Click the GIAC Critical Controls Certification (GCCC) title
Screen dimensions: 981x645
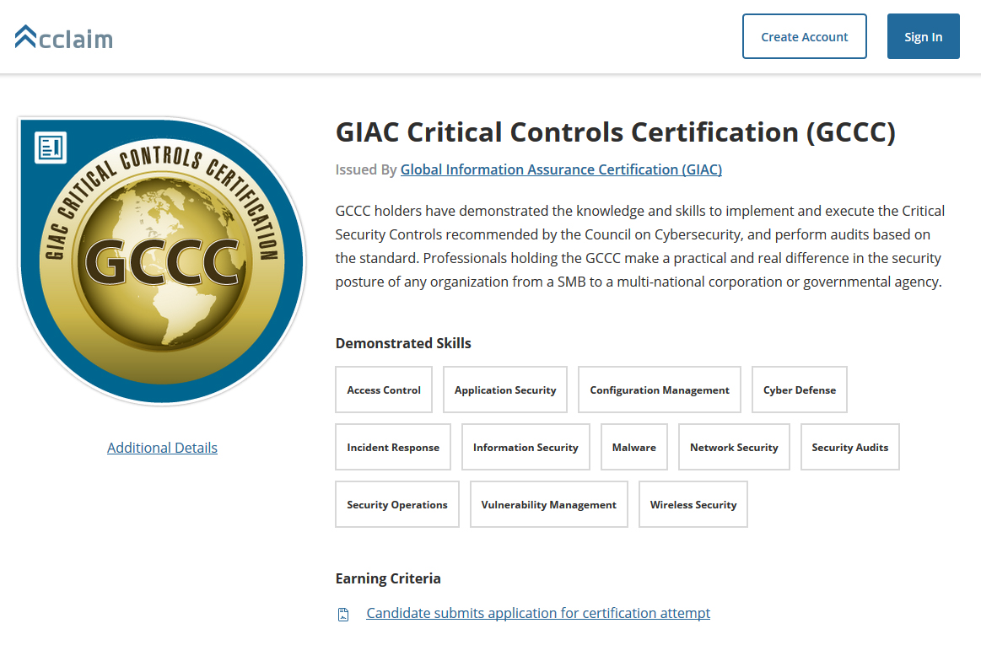616,132
